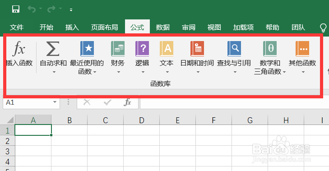Click the 自动求和 sigma icon
The height and width of the screenshot is (171, 329).
pos(53,49)
